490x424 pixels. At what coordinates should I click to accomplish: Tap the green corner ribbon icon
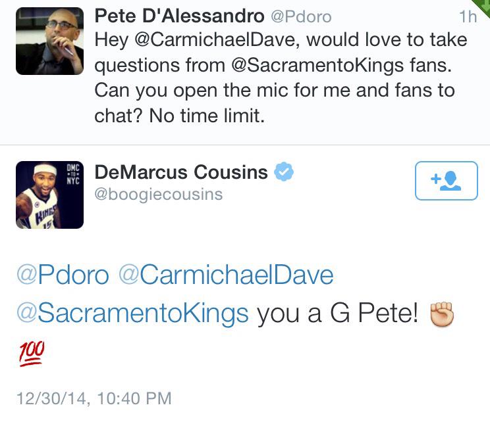[483, 6]
